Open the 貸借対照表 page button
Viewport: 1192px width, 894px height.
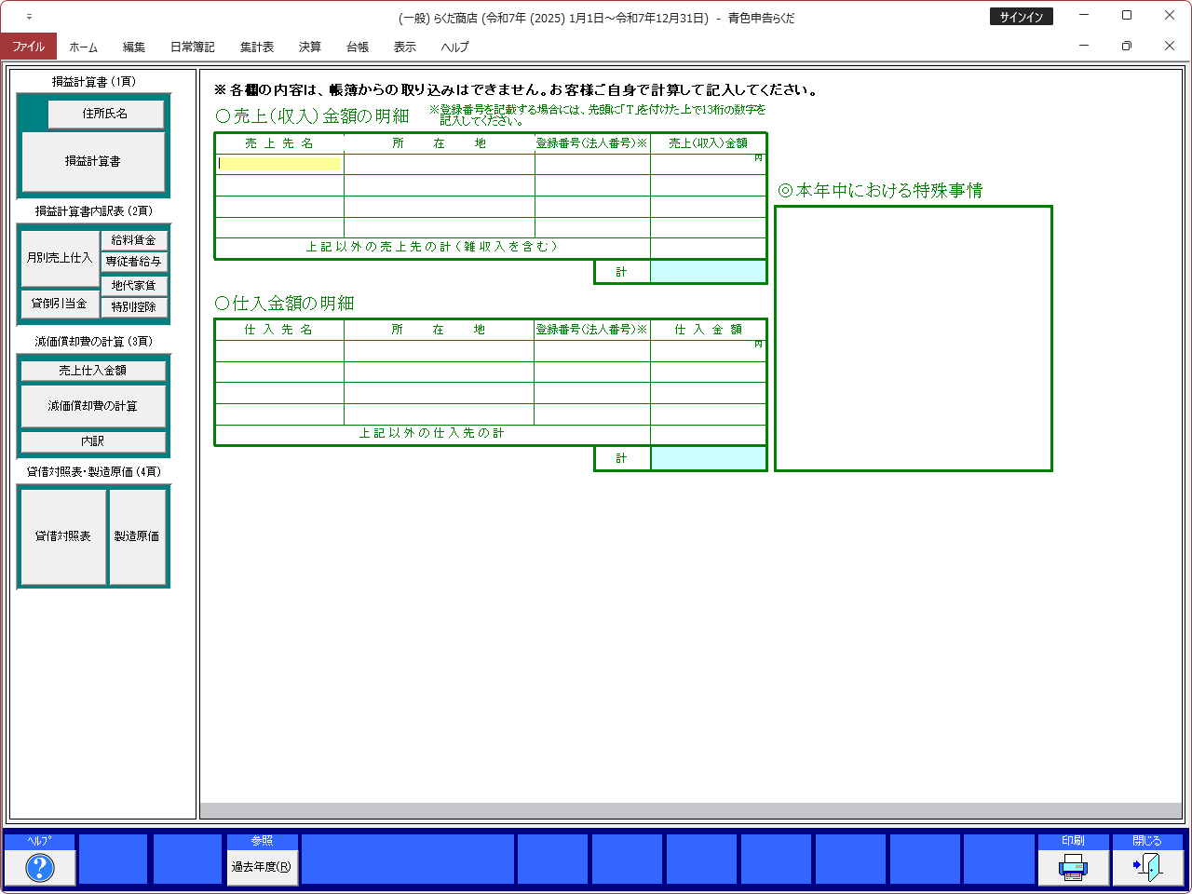coord(63,536)
